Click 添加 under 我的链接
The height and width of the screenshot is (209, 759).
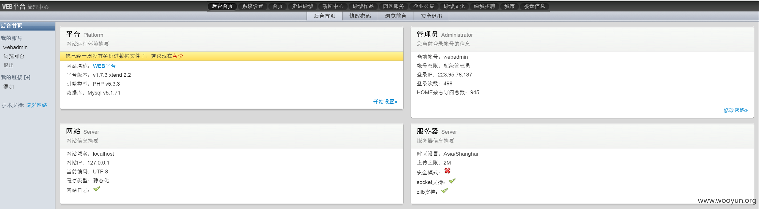pos(8,87)
